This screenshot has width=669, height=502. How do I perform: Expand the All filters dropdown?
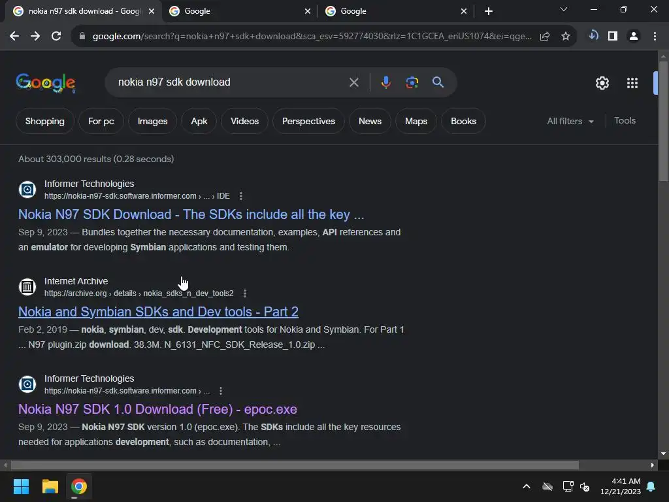point(570,121)
